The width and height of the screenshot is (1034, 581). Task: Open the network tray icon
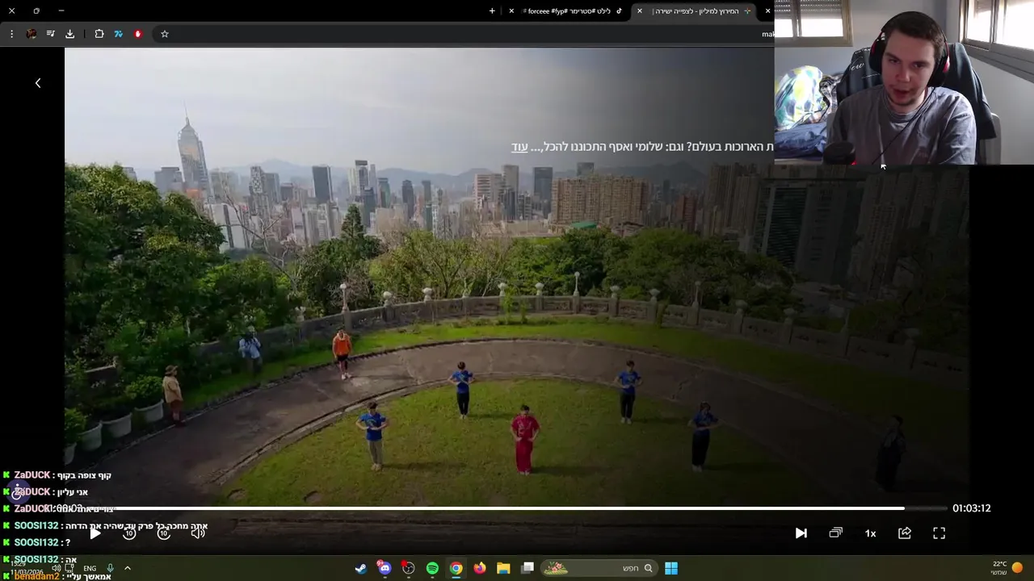click(x=69, y=568)
